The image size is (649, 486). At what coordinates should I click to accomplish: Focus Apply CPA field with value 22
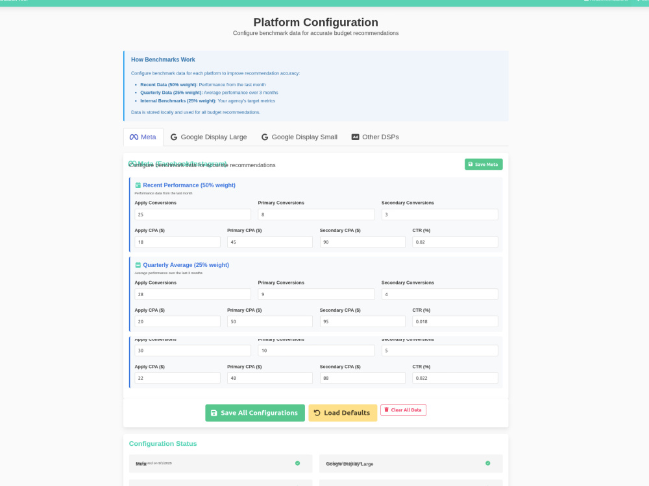coord(177,378)
